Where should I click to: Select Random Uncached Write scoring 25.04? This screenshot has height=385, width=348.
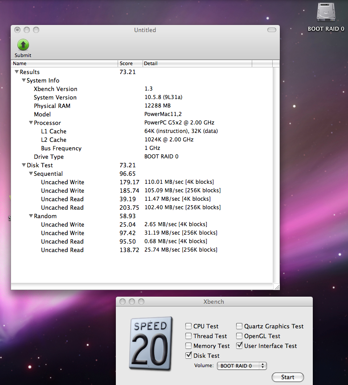pos(142,224)
